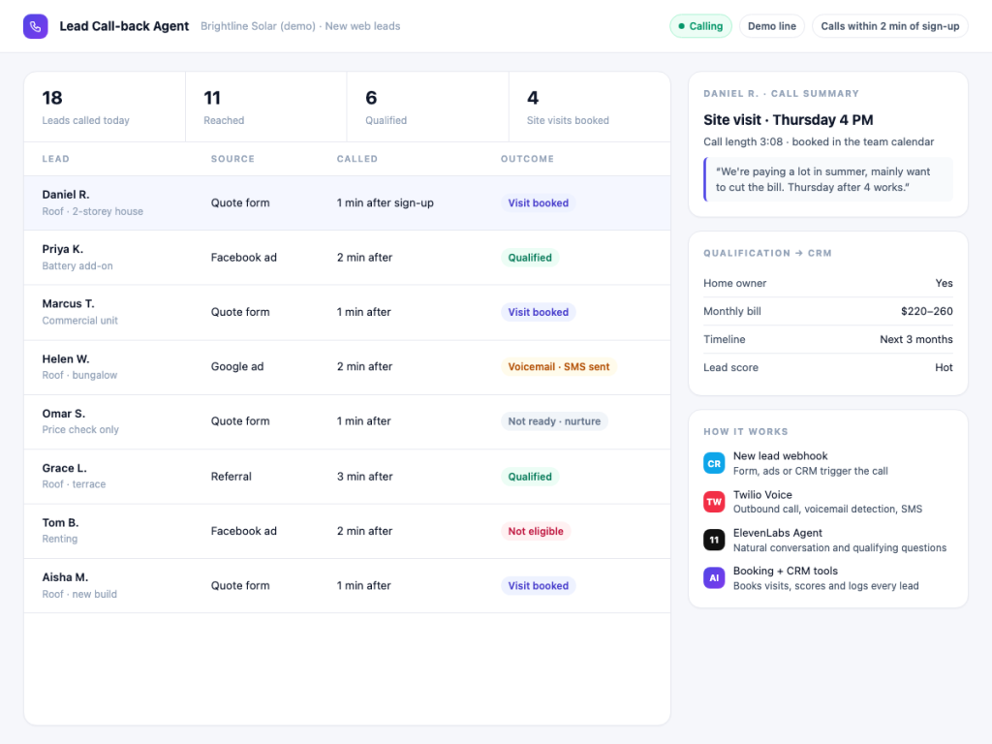Click the Demo line pill
This screenshot has height=744, width=992.
[772, 26]
